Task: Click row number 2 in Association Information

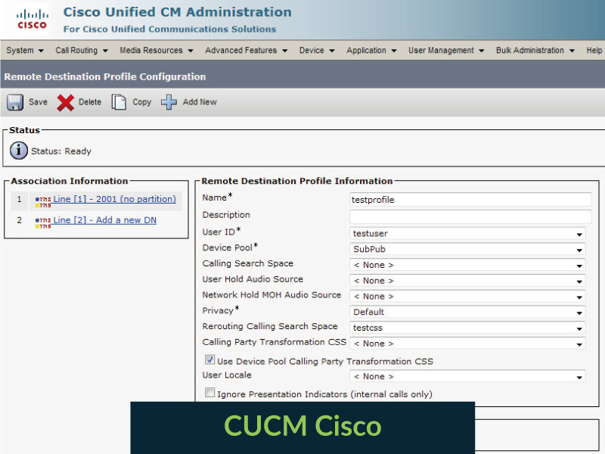Action: (x=19, y=220)
